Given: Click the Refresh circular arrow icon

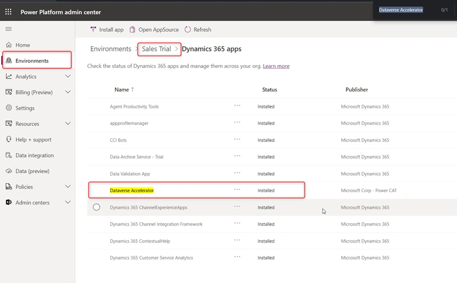Looking at the screenshot, I should (187, 29).
